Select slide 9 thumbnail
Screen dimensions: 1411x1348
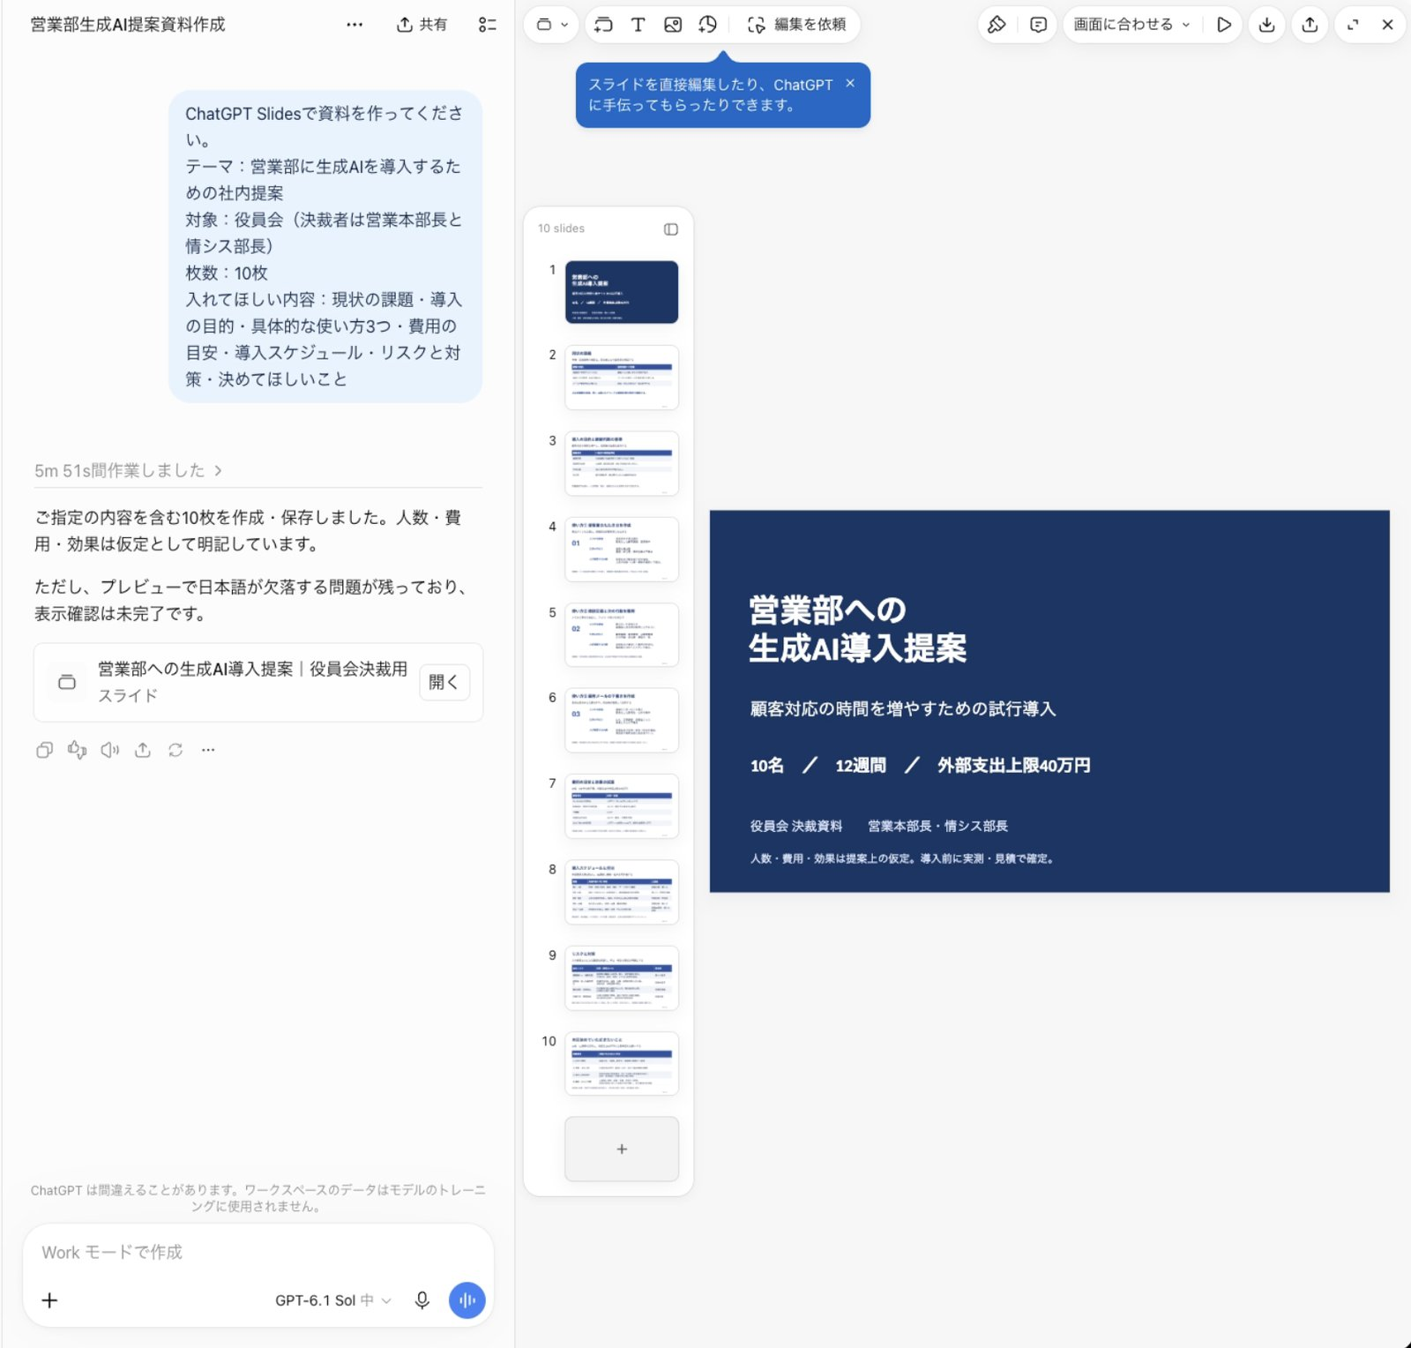point(622,977)
